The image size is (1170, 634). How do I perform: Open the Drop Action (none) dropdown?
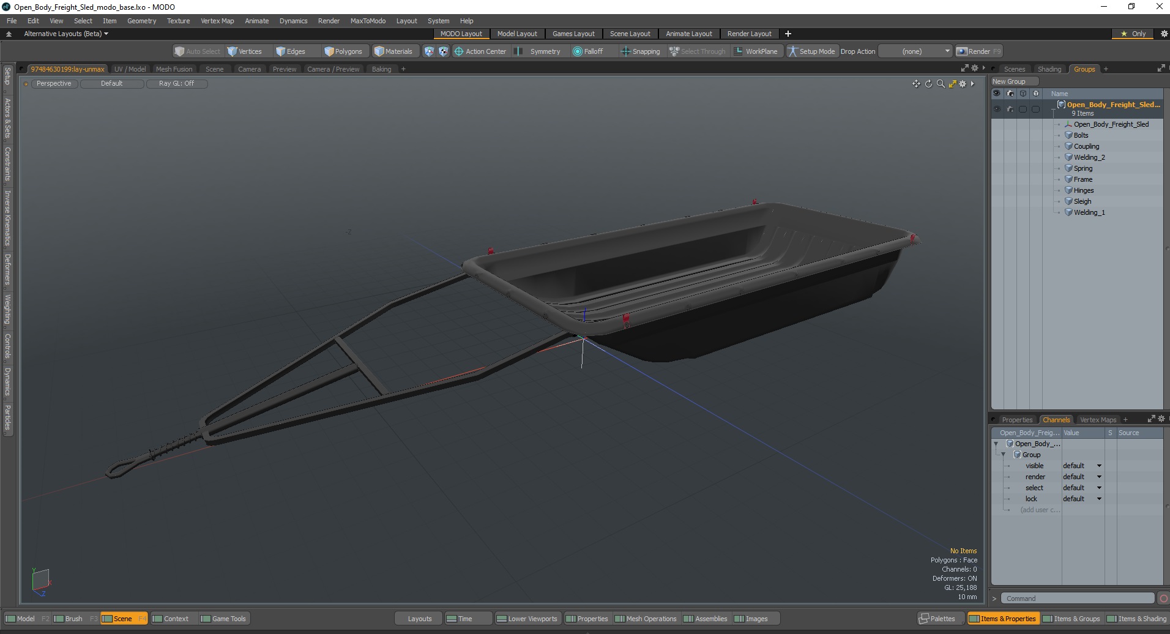point(915,51)
